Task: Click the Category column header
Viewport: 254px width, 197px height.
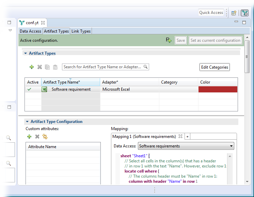Action: click(178, 82)
